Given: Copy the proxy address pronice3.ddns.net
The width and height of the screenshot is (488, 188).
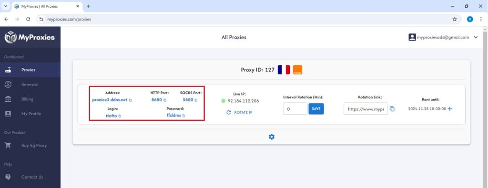Looking at the screenshot, I should click(131, 100).
